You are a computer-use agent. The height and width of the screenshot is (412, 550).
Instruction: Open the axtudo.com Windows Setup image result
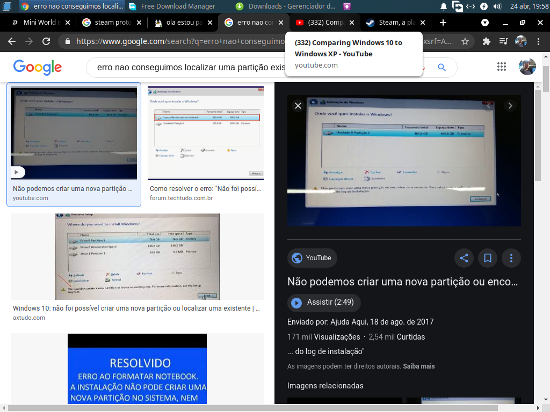pyautogui.click(x=137, y=257)
